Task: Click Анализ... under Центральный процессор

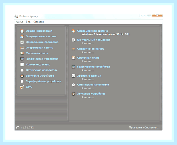Action: [88, 43]
